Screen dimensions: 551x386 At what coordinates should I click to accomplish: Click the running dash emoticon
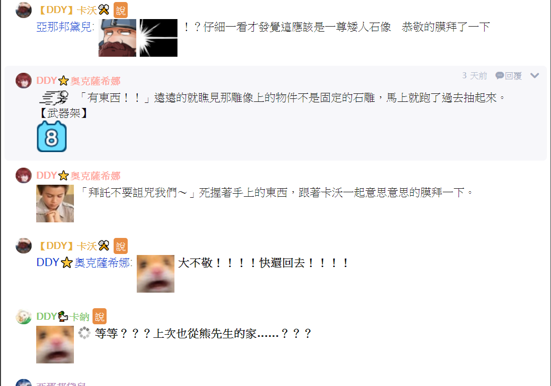click(x=54, y=98)
